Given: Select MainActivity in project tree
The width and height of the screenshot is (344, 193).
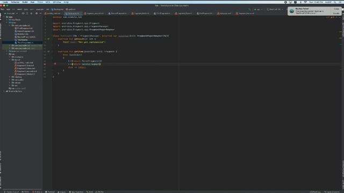Looking at the screenshot, I should click(21, 34).
